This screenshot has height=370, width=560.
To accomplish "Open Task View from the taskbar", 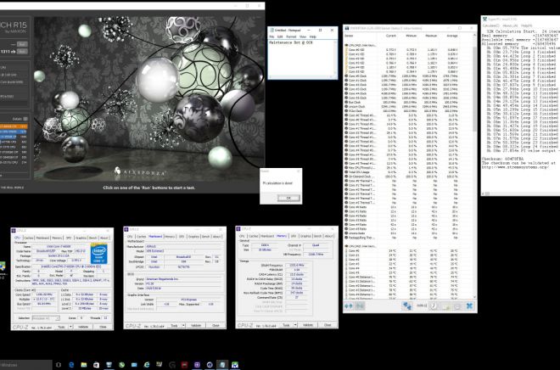I will [x=58, y=364].
